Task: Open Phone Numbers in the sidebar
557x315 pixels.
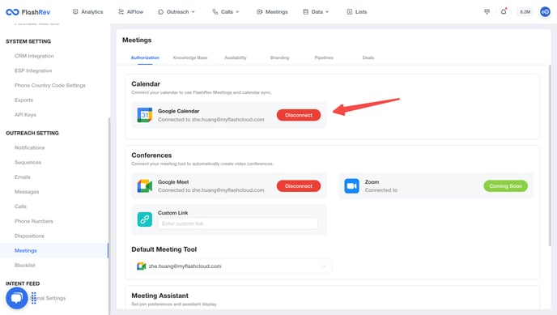Action: (34, 221)
